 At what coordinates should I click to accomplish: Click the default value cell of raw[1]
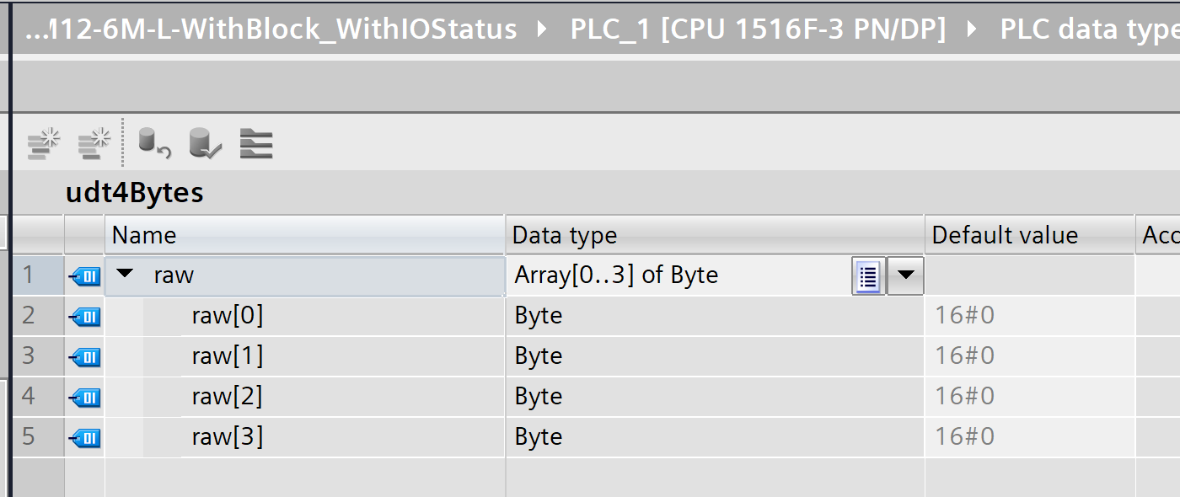point(1028,356)
